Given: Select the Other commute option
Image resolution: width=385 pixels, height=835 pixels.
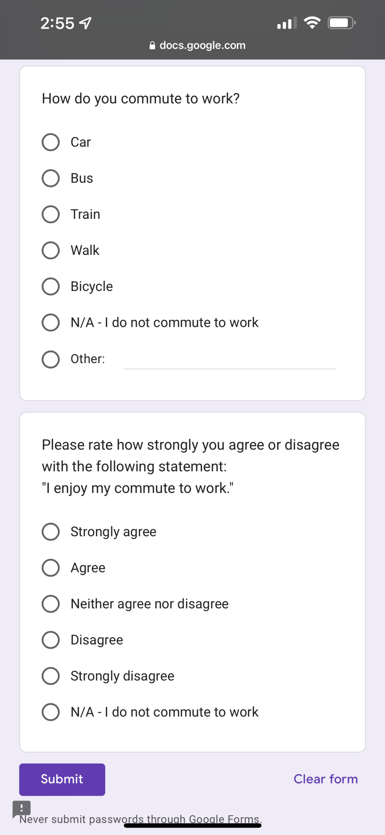Looking at the screenshot, I should [51, 359].
